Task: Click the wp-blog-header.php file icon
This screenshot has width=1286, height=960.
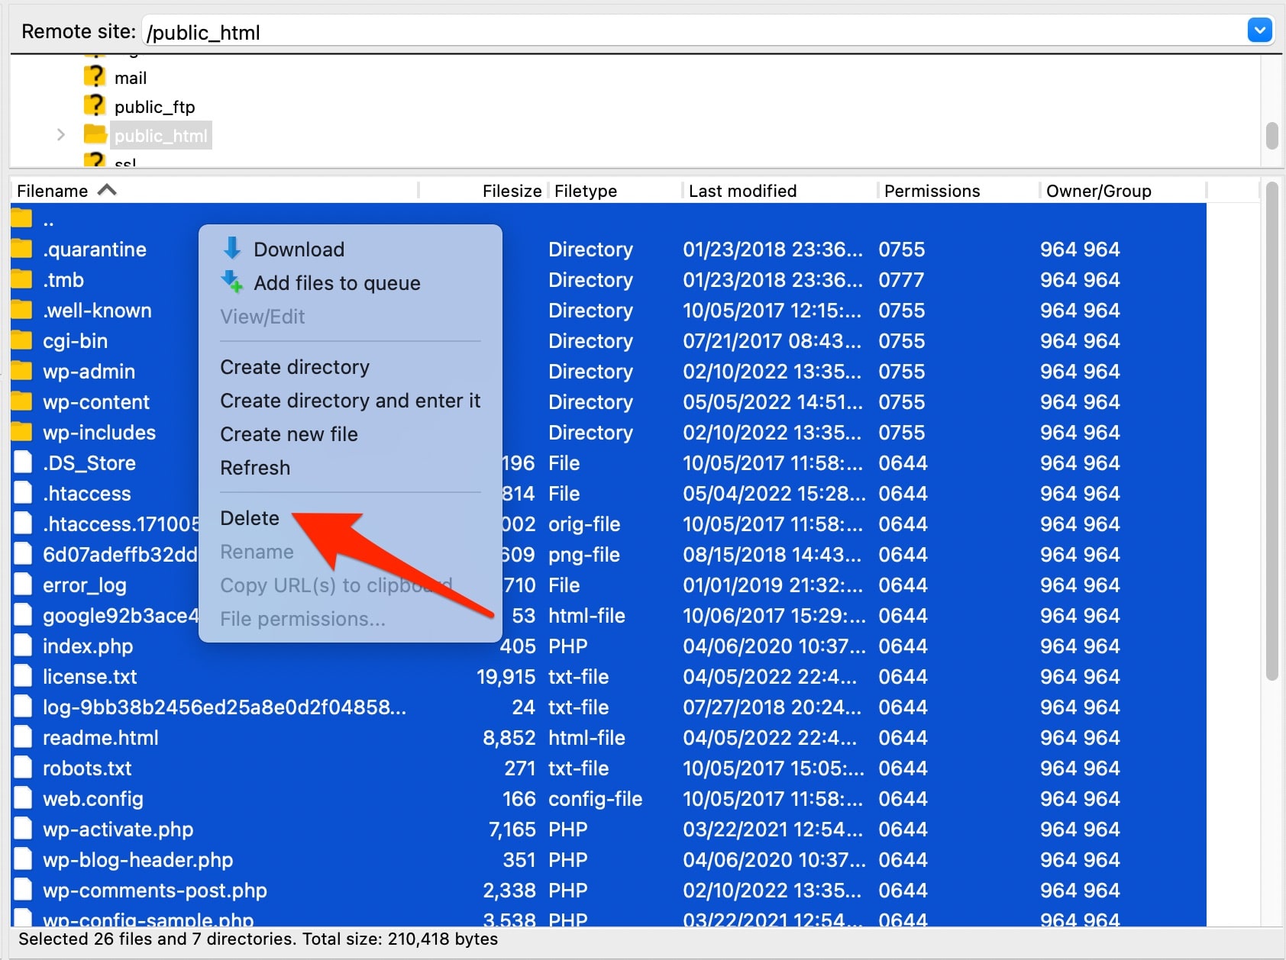Action: (23, 859)
